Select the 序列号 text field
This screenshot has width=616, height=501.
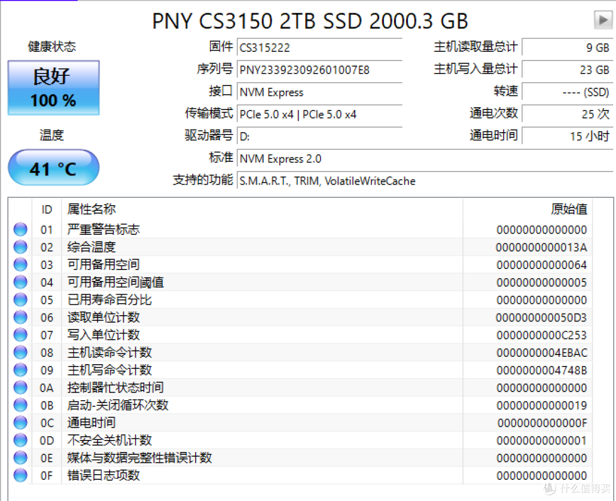319,70
